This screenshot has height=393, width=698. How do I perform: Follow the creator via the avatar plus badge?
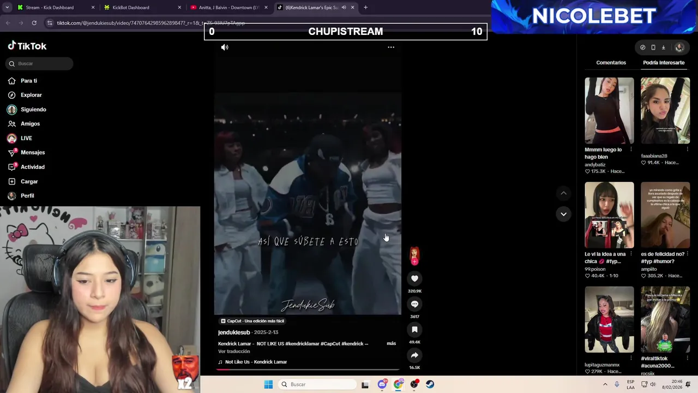(x=414, y=262)
